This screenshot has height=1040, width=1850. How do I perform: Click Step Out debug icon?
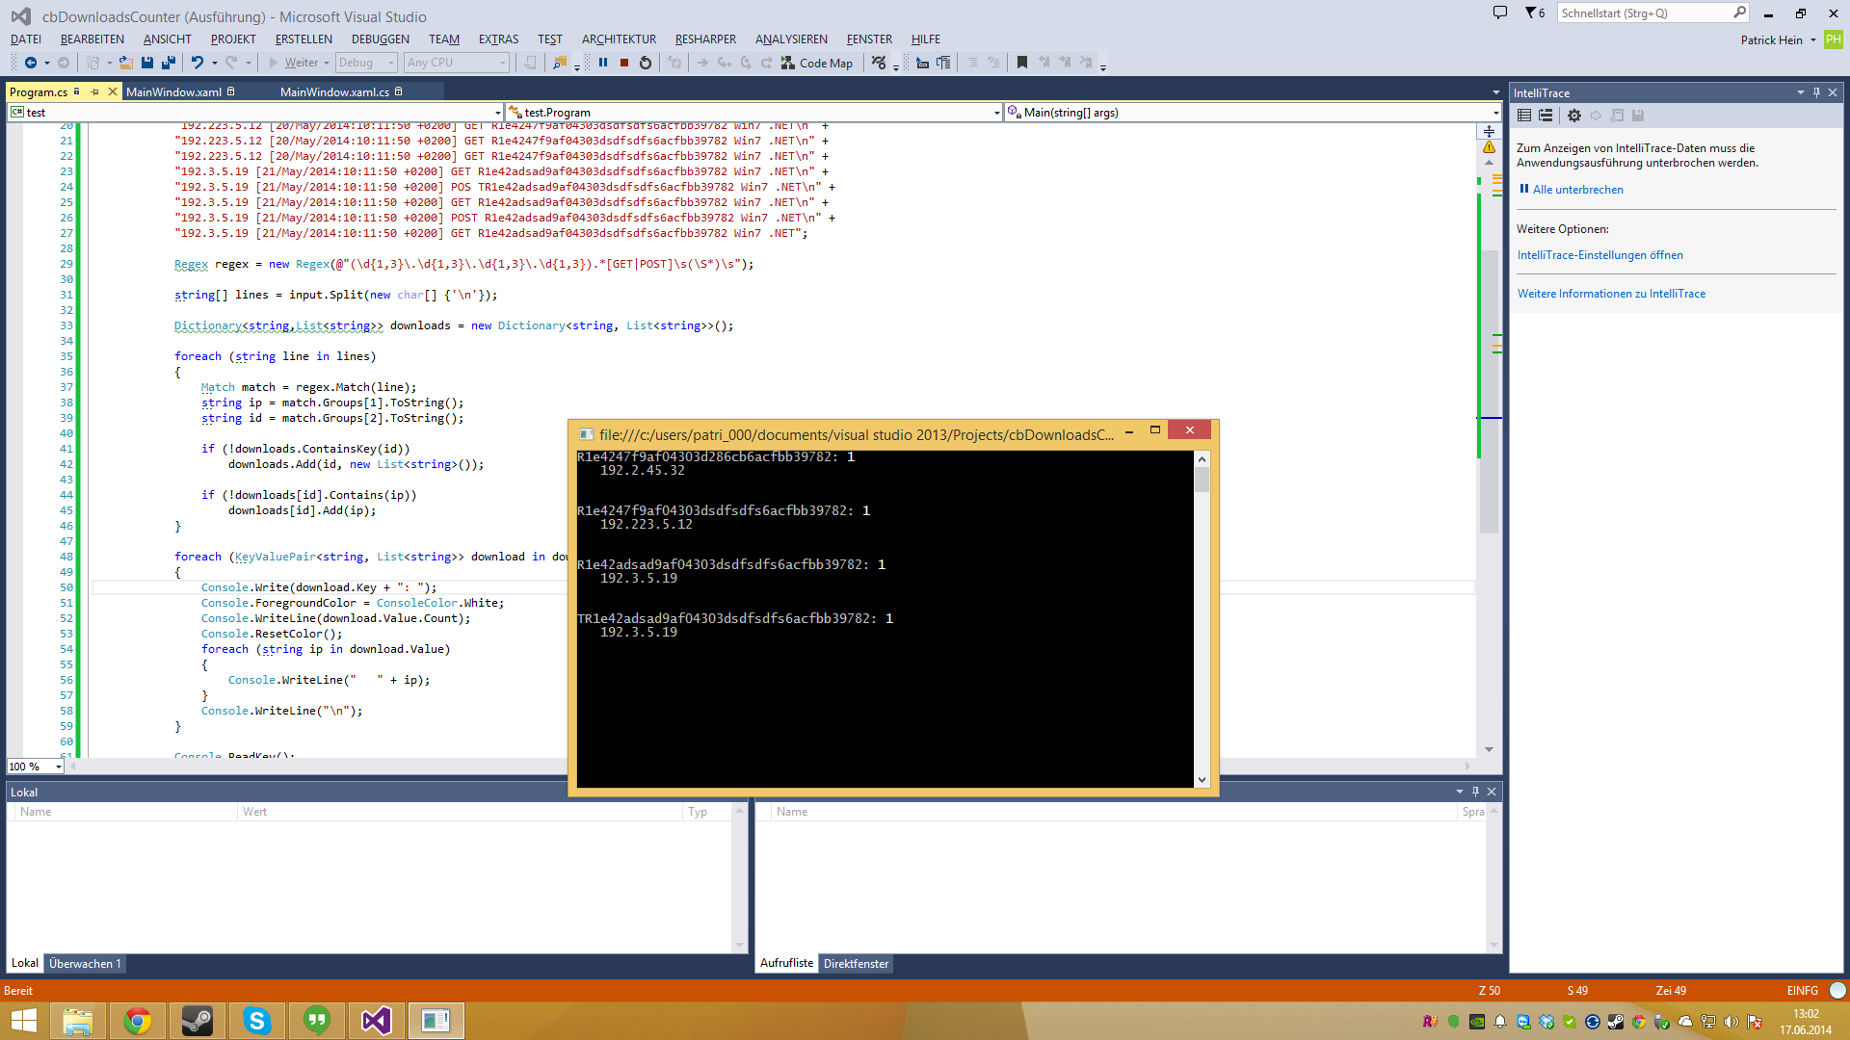pos(767,63)
